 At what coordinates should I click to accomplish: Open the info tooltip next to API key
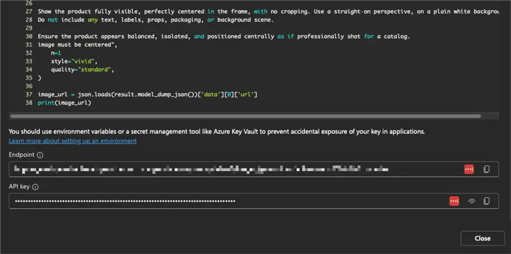click(35, 187)
